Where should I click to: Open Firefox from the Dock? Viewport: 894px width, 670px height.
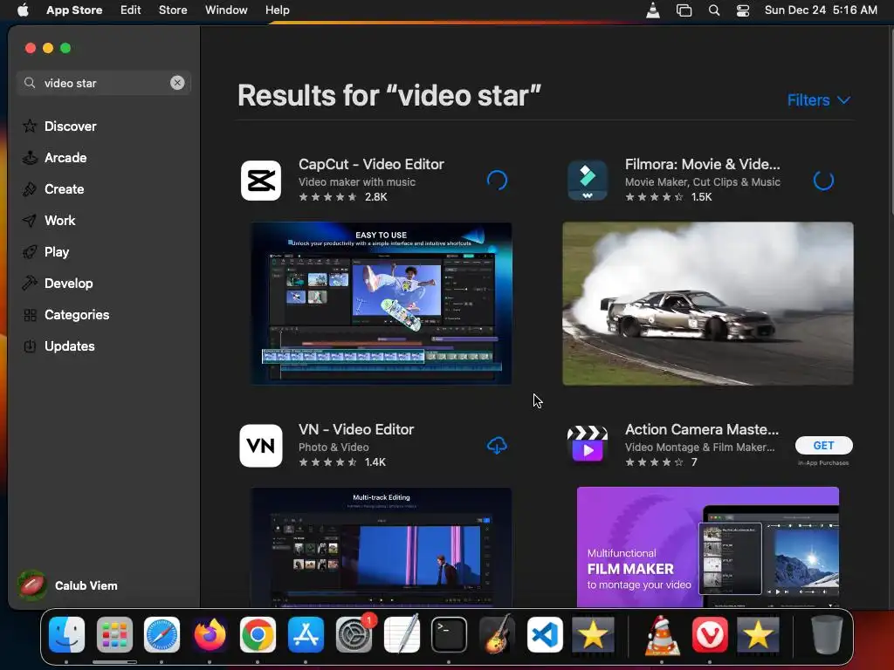[x=210, y=635]
